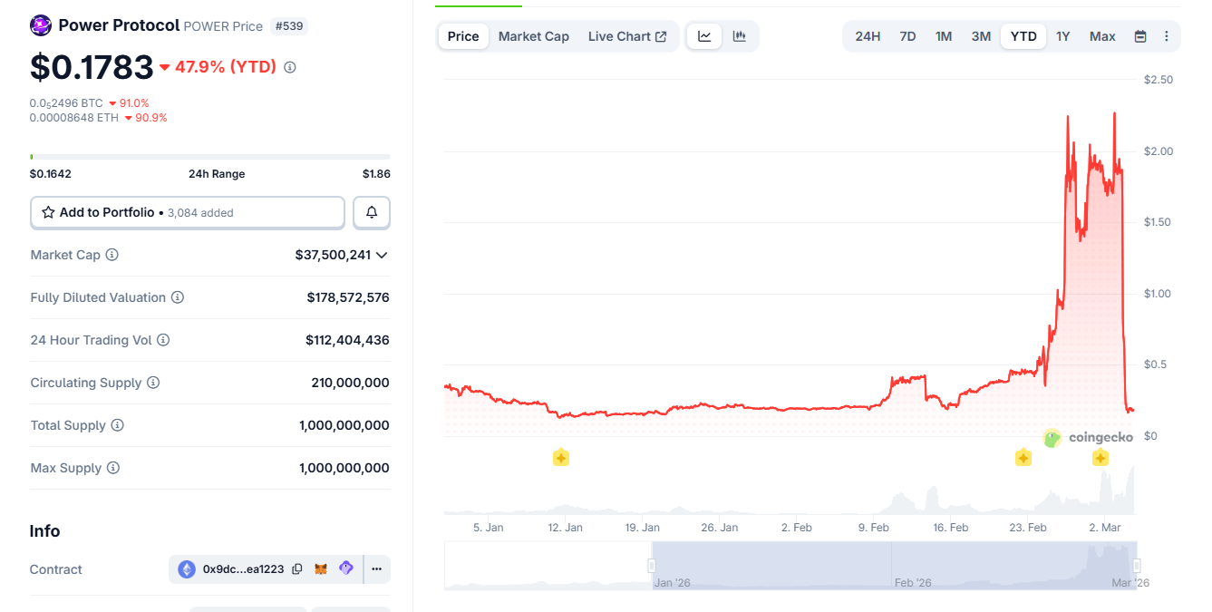Click the 210,000,000 circulating supply value
This screenshot has width=1212, height=612.
(x=350, y=383)
